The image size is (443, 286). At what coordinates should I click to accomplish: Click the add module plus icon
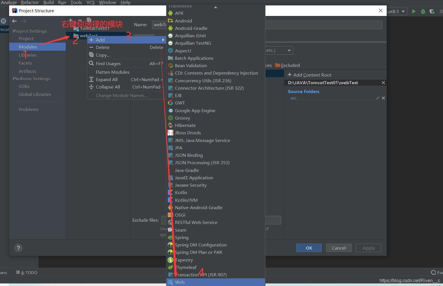(x=71, y=20)
